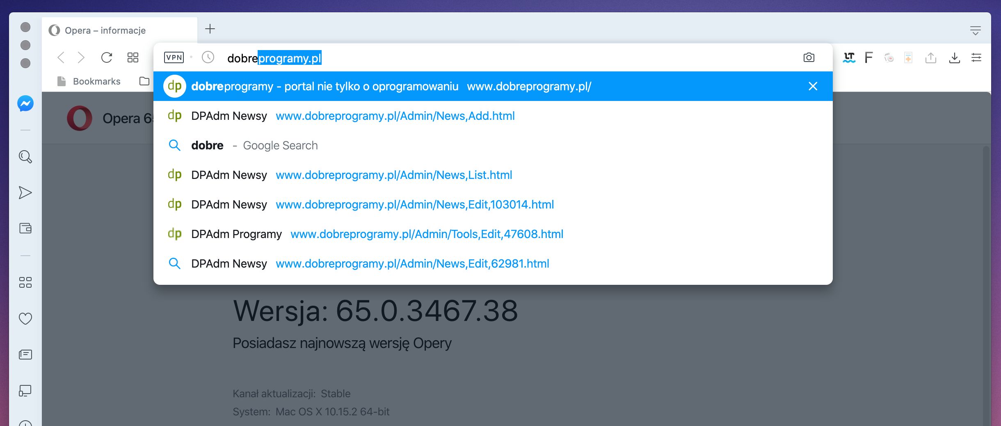Click 'Posiadasz najnowszą wersję Opery' text
This screenshot has height=426, width=1001.
[x=342, y=343]
